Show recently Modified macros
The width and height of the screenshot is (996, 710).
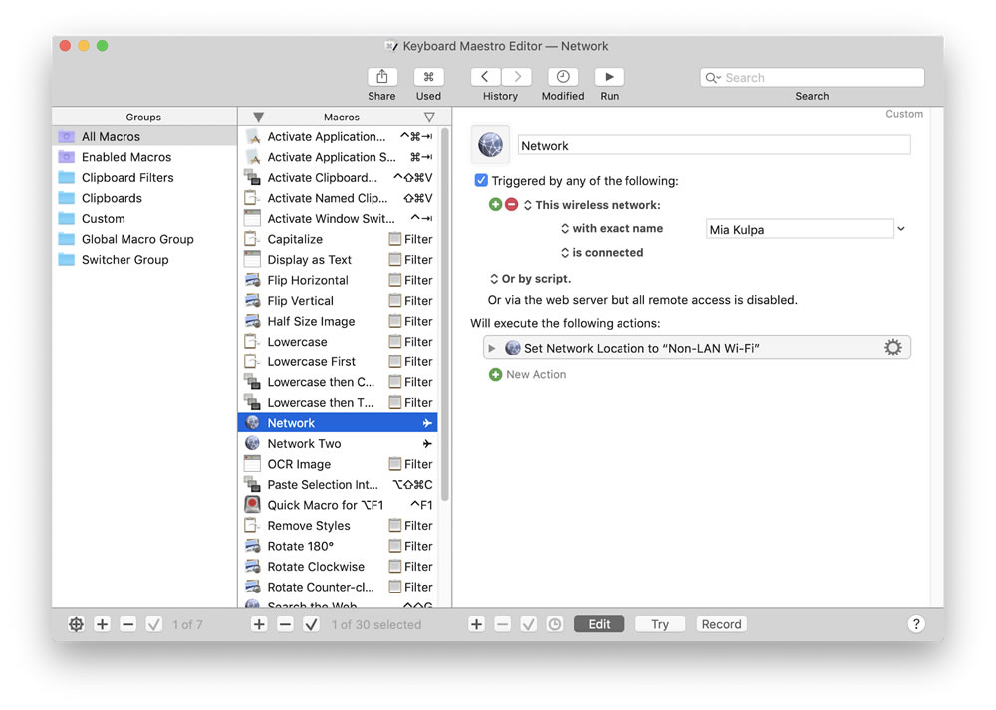tap(563, 77)
